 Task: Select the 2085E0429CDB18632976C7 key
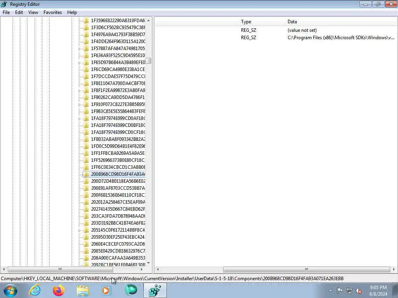(118, 251)
